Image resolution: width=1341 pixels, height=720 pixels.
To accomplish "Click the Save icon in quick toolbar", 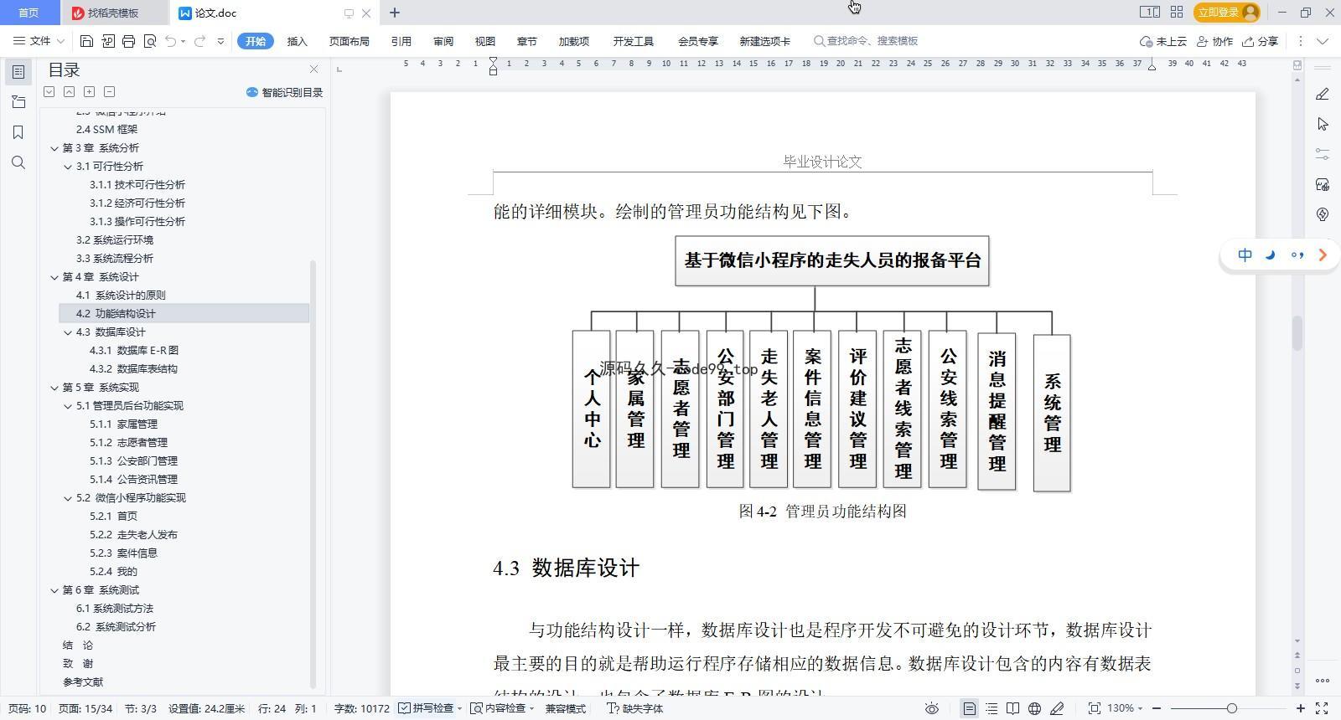I will 86,41.
